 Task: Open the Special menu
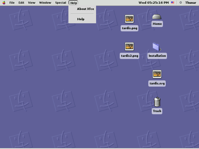tap(61, 3)
